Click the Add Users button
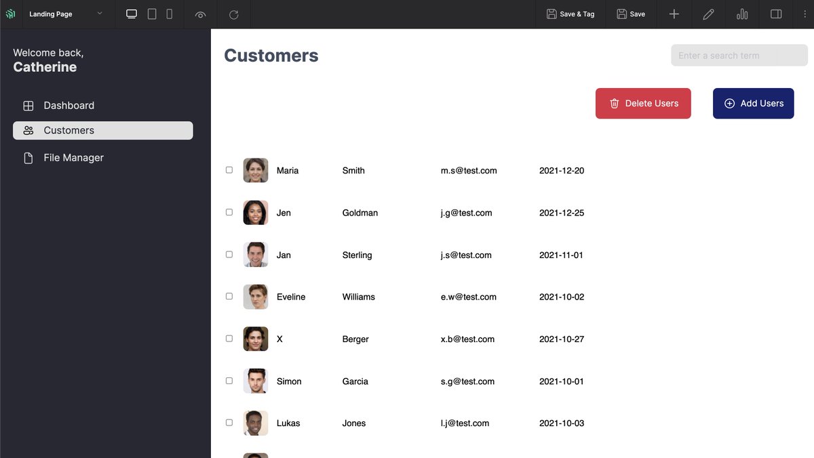 [x=753, y=104]
